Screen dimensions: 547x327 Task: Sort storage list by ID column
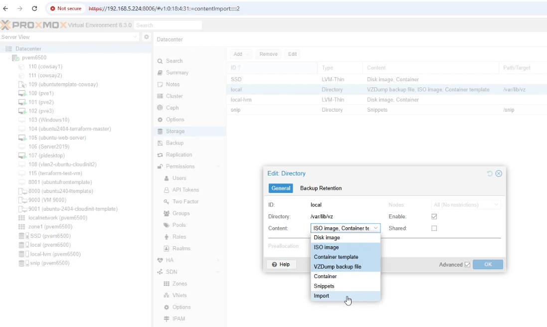point(272,68)
